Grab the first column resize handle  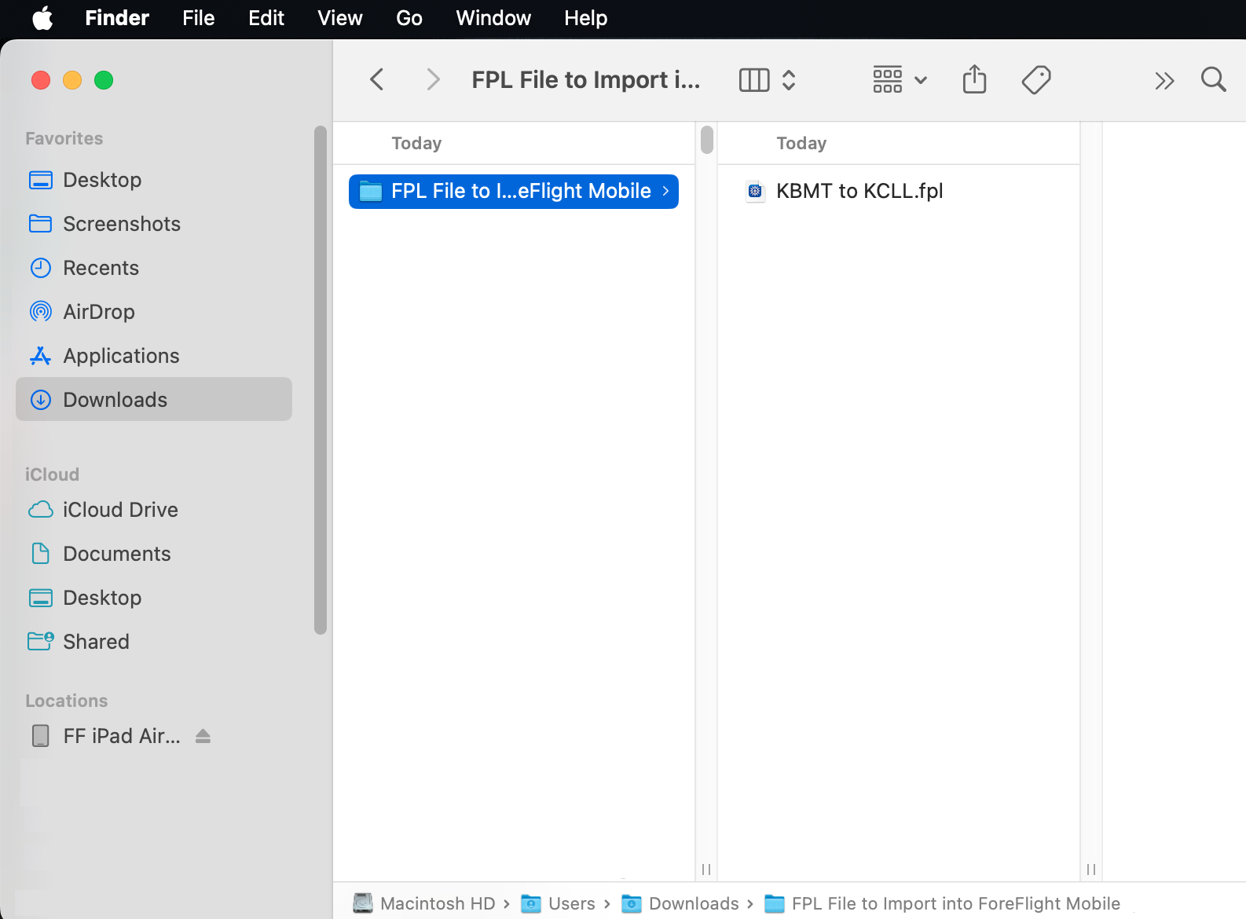pyautogui.click(x=706, y=870)
